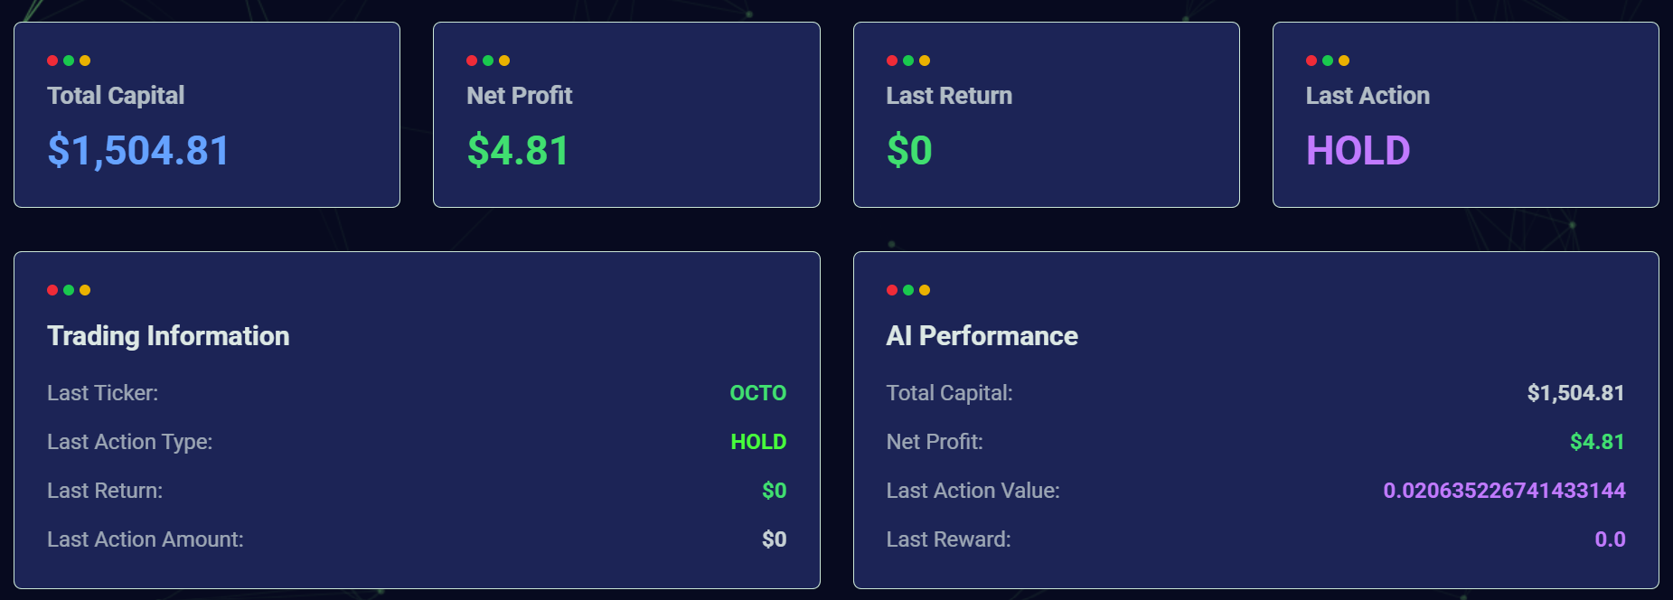Click the Last Reward value 0.0
This screenshot has height=600, width=1673.
(1610, 539)
